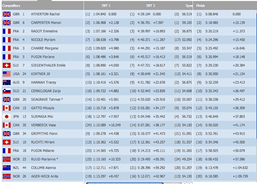Select competitor name SEAGRAVE Tahnee
Image resolution: width=257 pixels, height=184 pixels.
point(46,100)
